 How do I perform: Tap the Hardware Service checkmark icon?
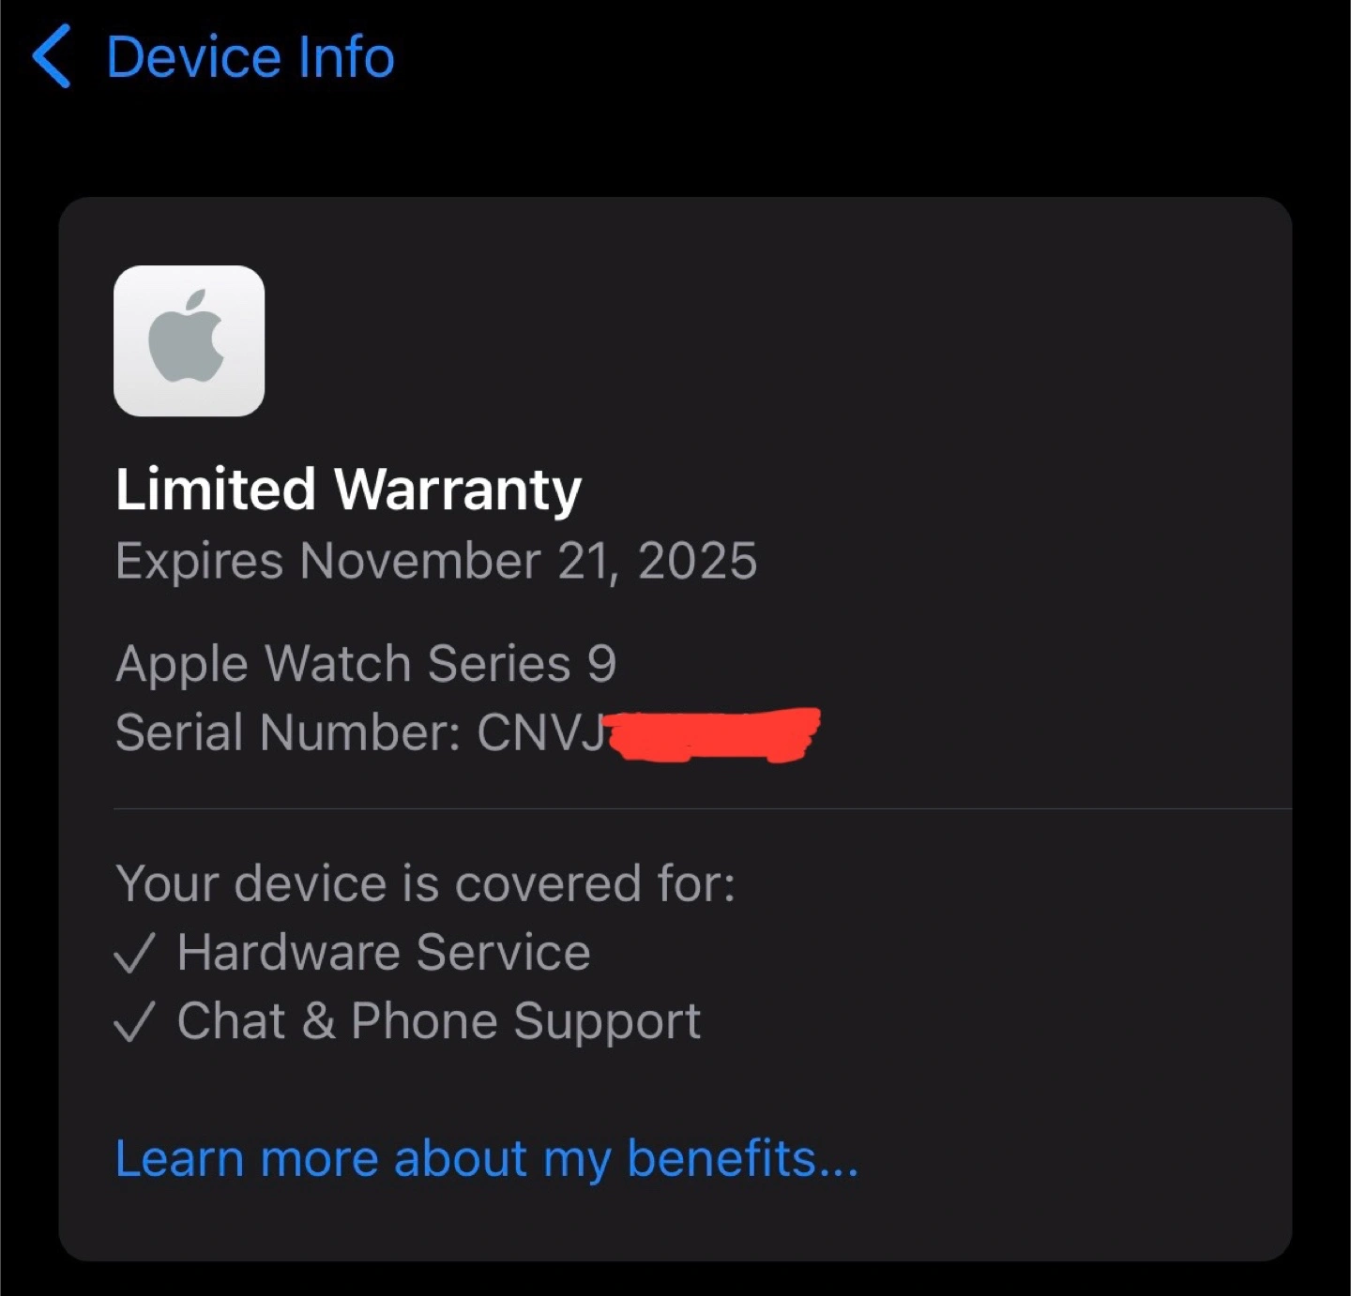(x=132, y=954)
